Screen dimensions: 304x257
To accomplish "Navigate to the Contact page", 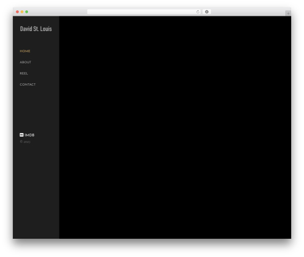I will pyautogui.click(x=27, y=84).
